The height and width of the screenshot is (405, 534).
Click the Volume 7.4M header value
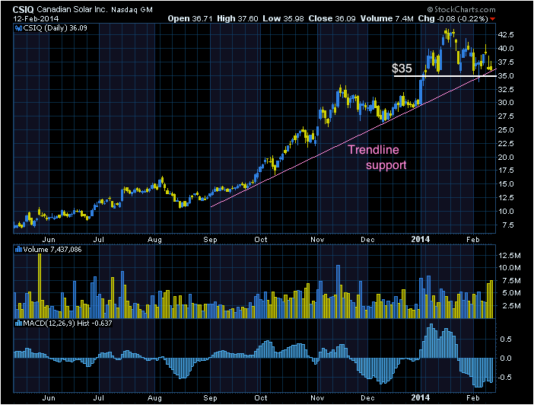click(386, 19)
